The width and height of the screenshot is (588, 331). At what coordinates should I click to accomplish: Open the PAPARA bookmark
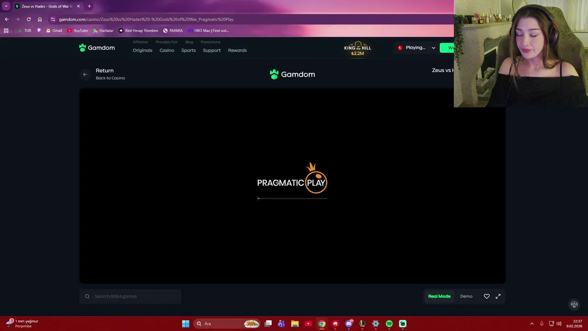173,31
